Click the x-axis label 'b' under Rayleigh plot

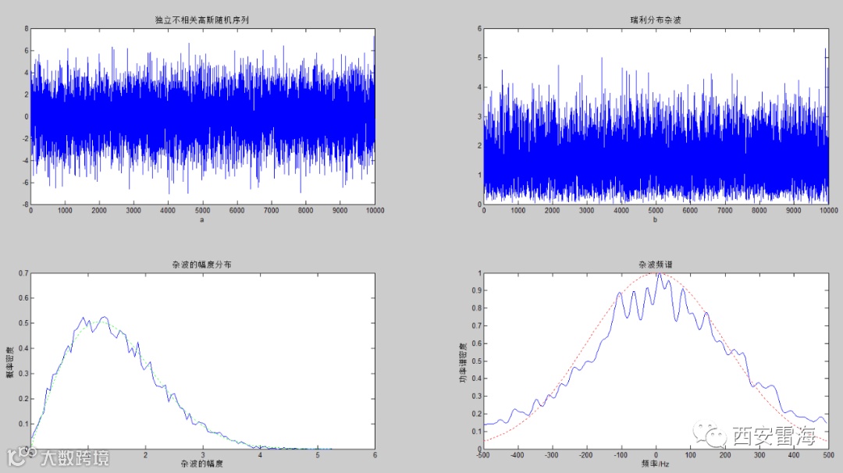click(655, 219)
